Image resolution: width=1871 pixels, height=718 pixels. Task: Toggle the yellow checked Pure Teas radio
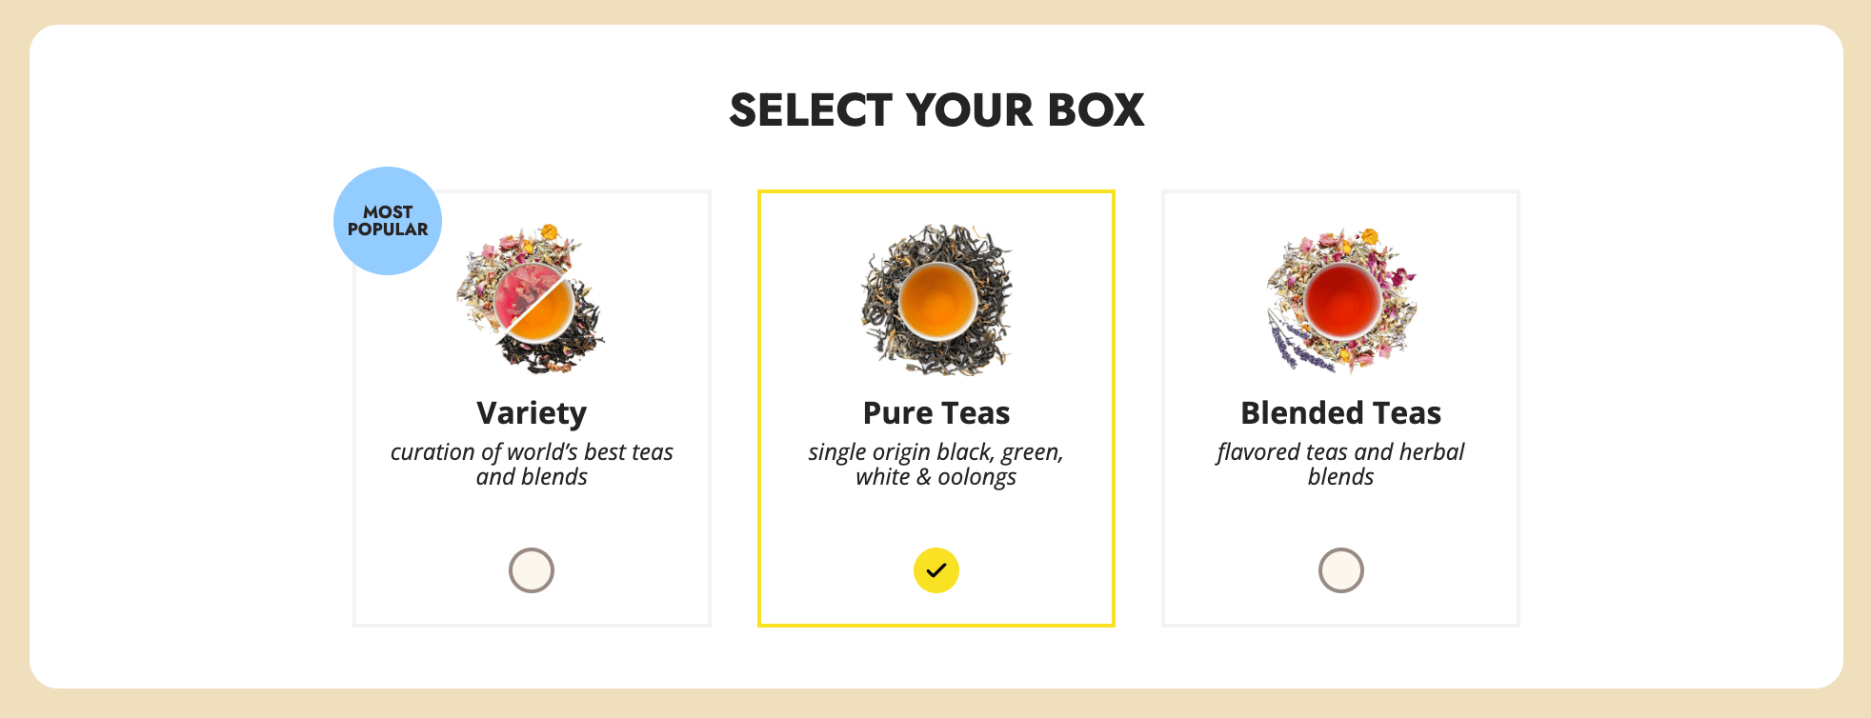point(936,570)
